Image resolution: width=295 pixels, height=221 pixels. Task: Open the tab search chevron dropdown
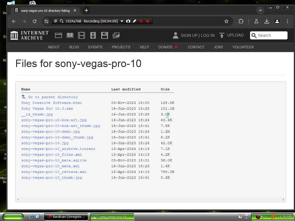click(260, 10)
